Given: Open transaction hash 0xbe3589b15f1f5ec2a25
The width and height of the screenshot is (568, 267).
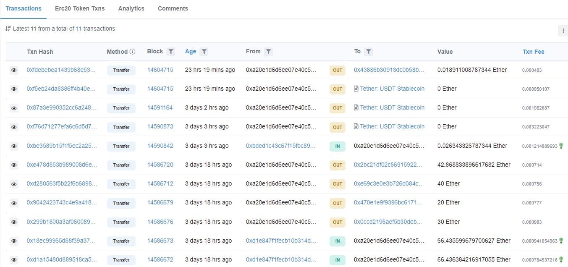Looking at the screenshot, I should click(x=61, y=146).
